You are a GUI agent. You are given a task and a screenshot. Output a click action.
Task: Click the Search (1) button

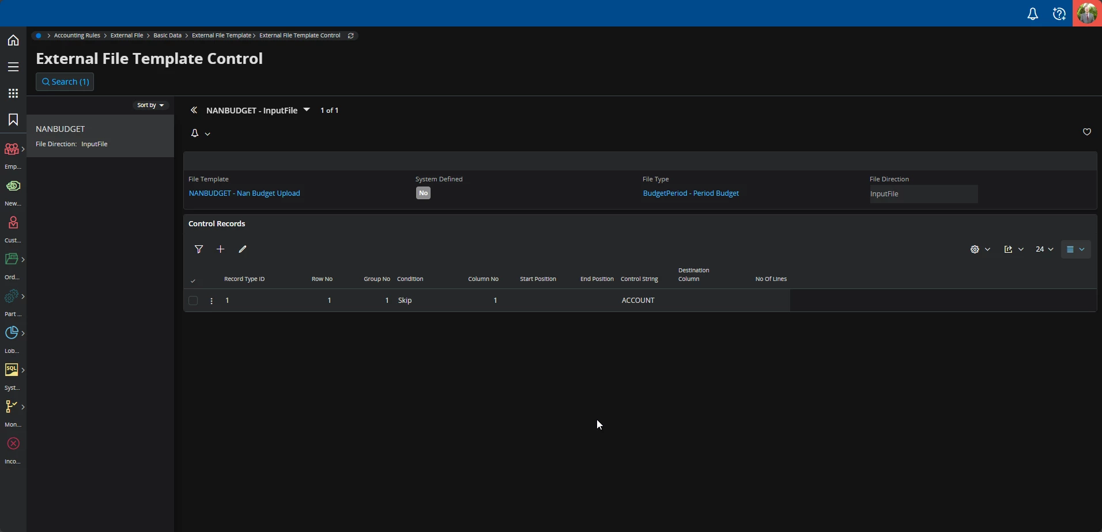[x=65, y=82]
